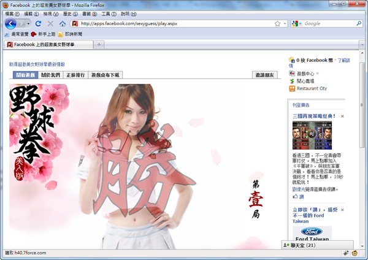Click the 邀請朋友 button
The image size is (368, 260).
click(x=264, y=75)
